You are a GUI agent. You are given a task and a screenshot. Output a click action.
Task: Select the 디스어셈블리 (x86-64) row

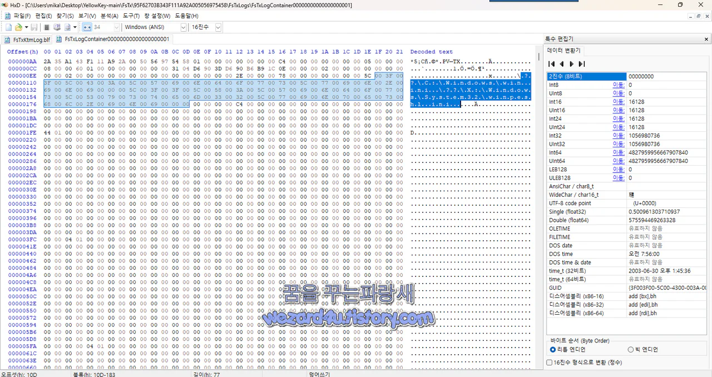[627, 313]
